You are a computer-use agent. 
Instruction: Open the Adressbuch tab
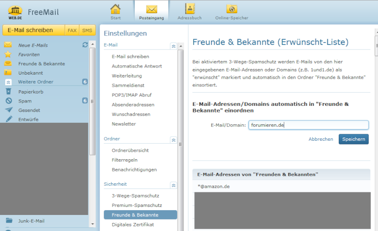[x=189, y=12]
